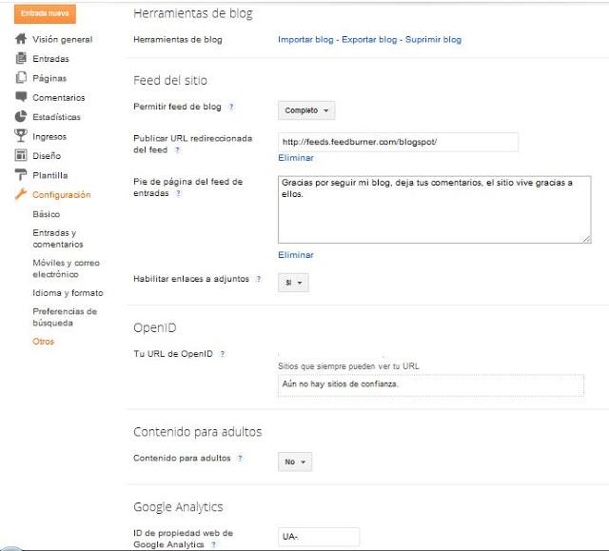Open the No adult content dropdown
Image resolution: width=609 pixels, height=551 pixels.
(x=295, y=462)
